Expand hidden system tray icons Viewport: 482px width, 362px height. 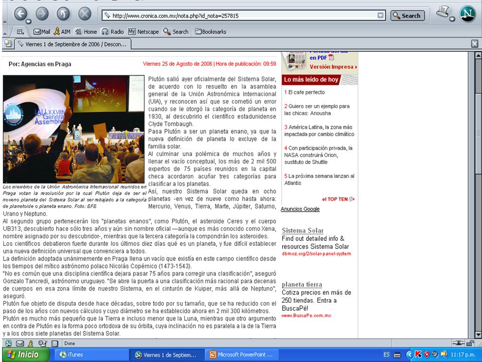pos(409,354)
